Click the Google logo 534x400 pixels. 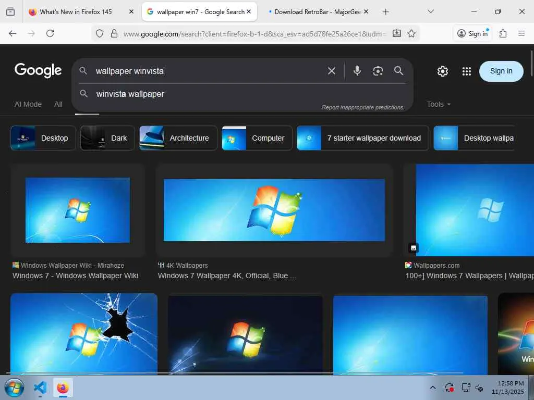point(38,70)
